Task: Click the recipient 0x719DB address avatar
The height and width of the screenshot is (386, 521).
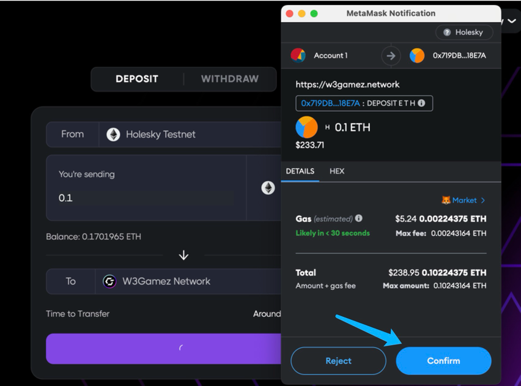Action: pos(417,56)
